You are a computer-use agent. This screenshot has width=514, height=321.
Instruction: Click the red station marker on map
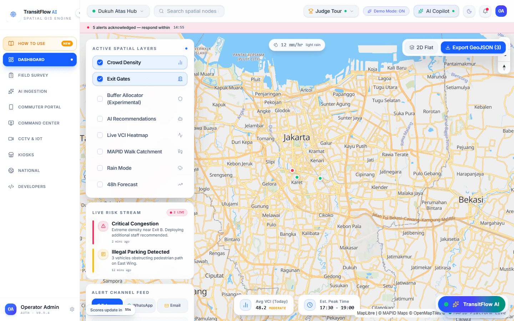(292, 170)
